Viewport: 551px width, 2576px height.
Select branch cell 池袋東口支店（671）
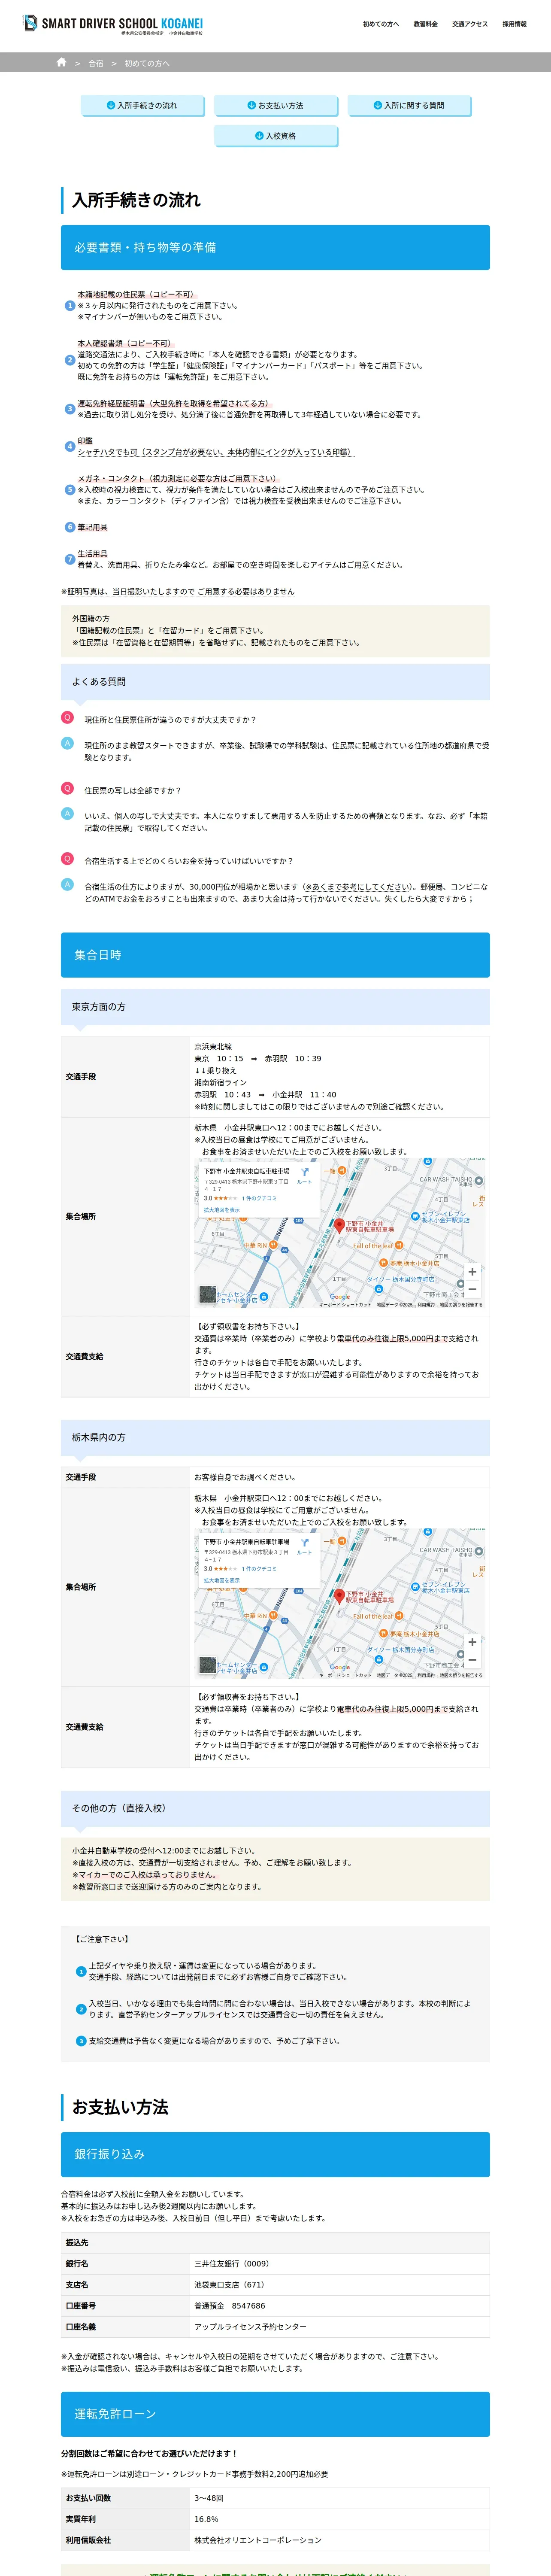[340, 2284]
